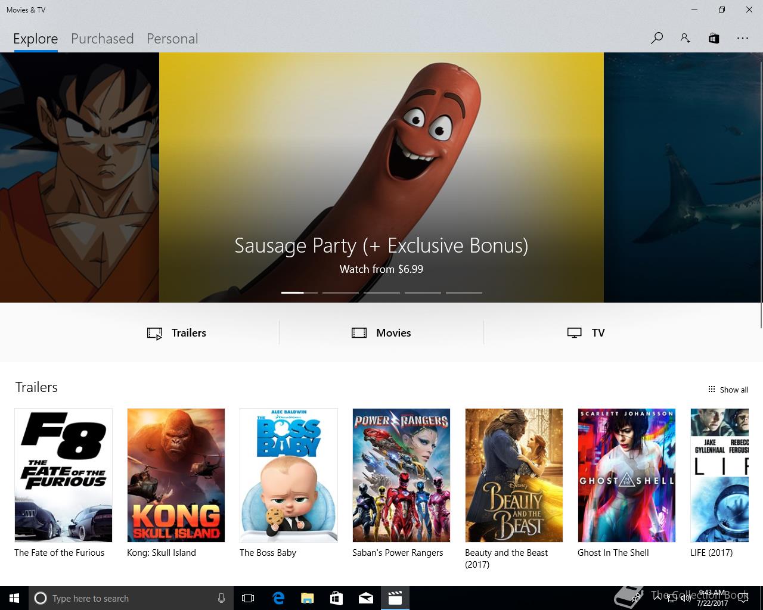Click the taskbar clock and date
Image resolution: width=763 pixels, height=610 pixels.
click(712, 598)
